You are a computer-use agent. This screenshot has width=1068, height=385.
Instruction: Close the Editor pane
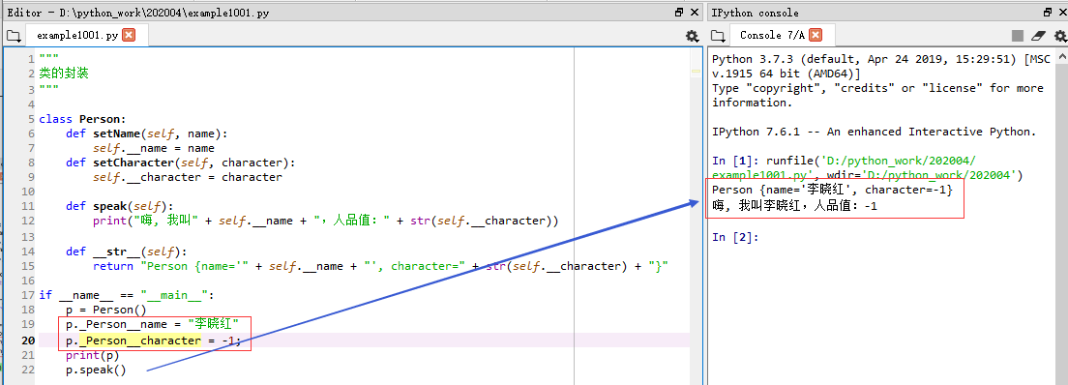click(694, 13)
